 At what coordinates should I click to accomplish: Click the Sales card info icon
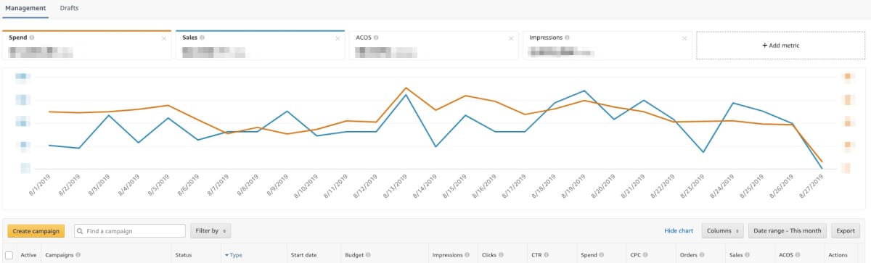point(202,37)
